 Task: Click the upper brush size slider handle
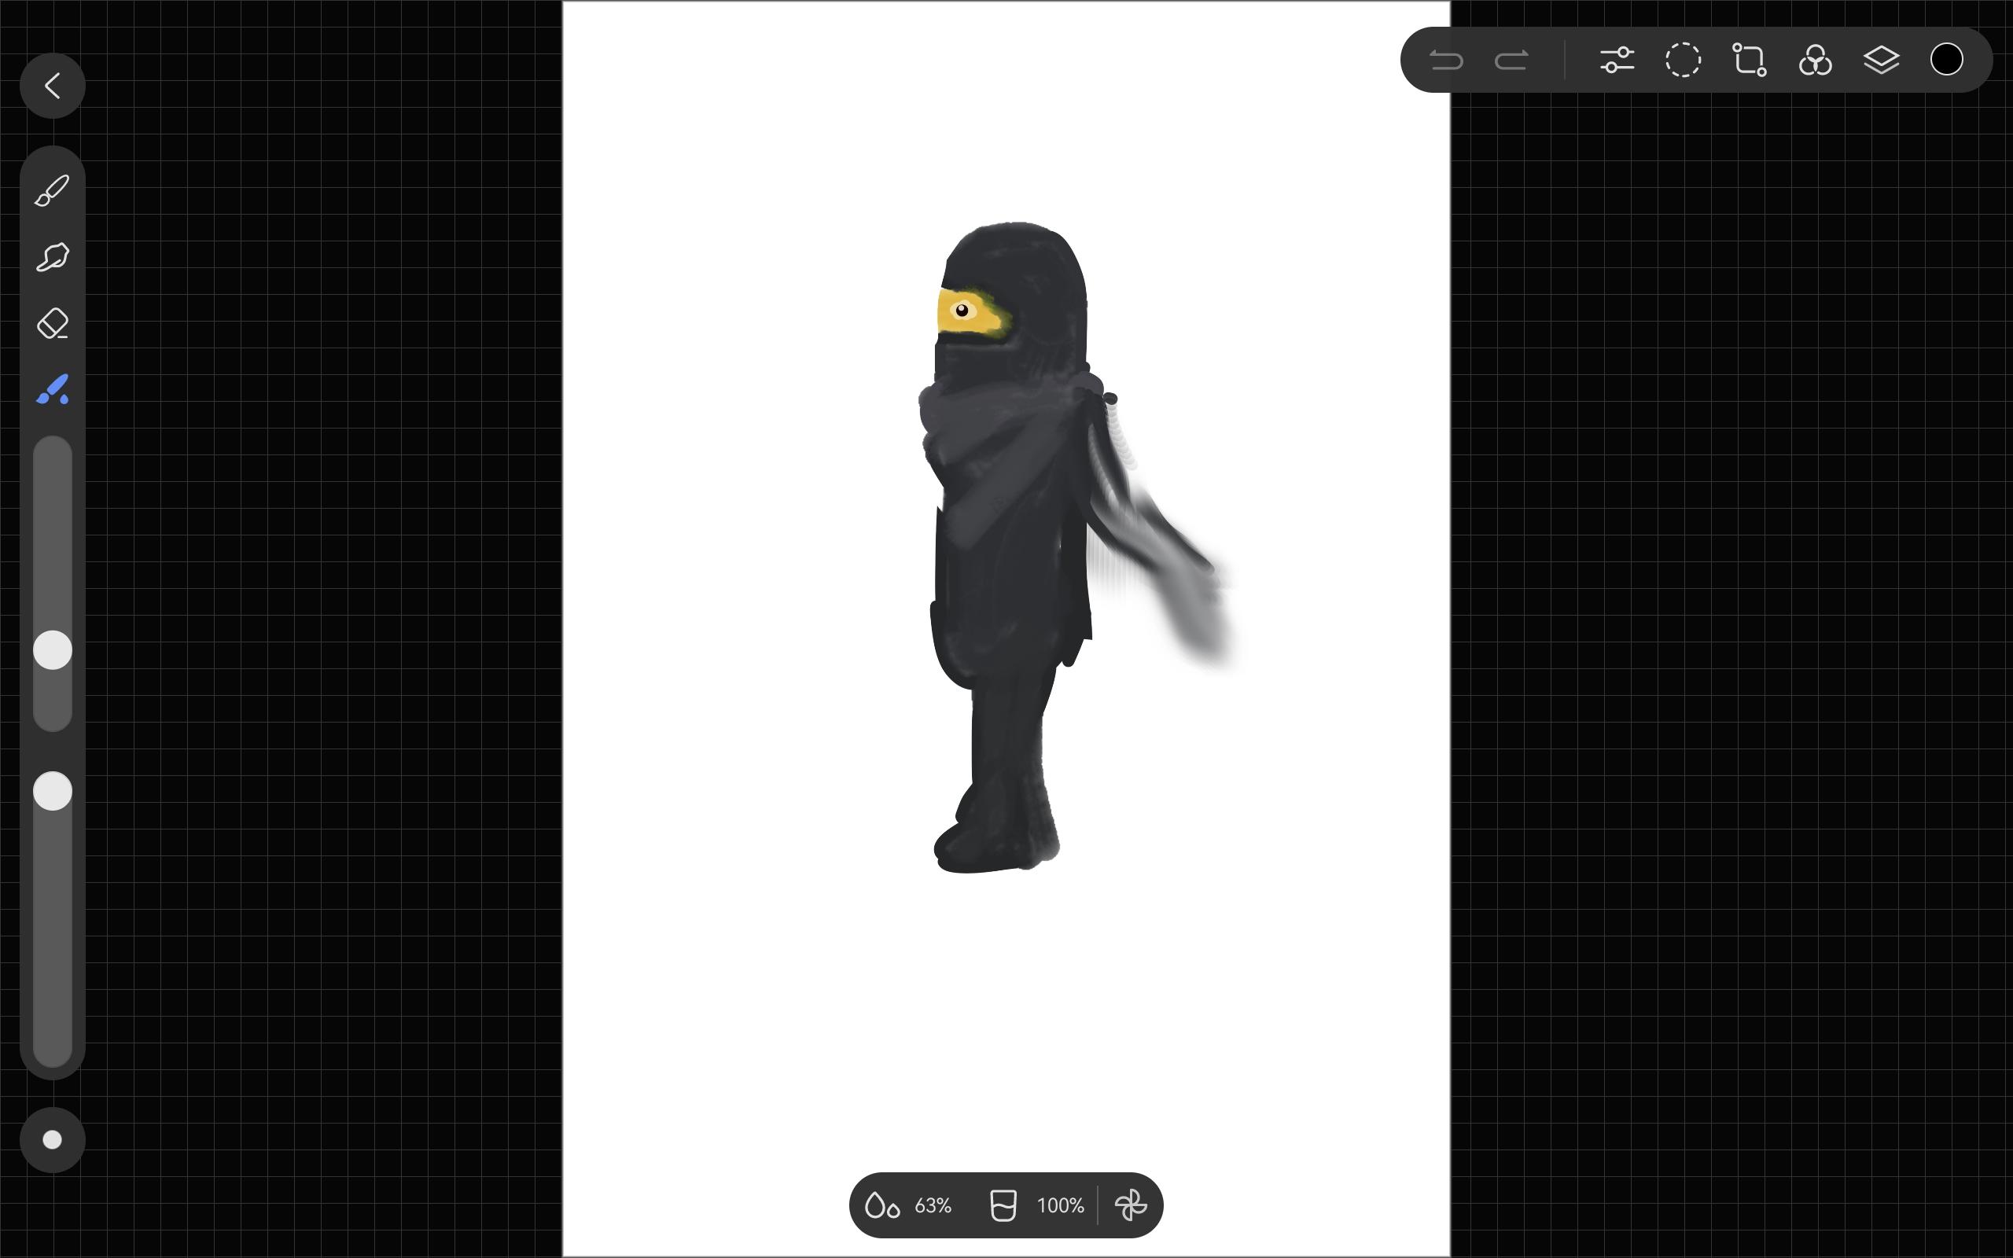[x=53, y=649]
